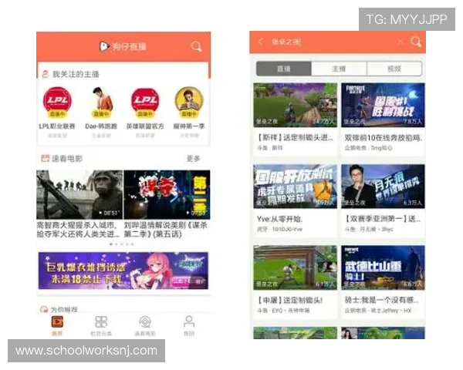The height and width of the screenshot is (370, 463).
Task: Open the title 高智商大猩猩杀入城市
Action: (x=79, y=230)
